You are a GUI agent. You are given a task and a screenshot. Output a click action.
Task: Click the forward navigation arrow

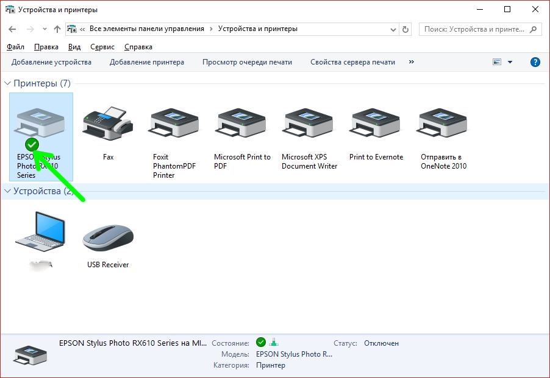point(30,29)
